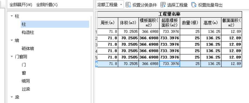249x103 pixels.
Task: Select 构造柱 in the tree
Action: tap(28, 32)
